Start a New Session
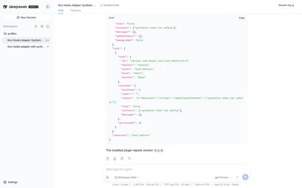This screenshot has height=188, width=302. (x=26, y=17)
